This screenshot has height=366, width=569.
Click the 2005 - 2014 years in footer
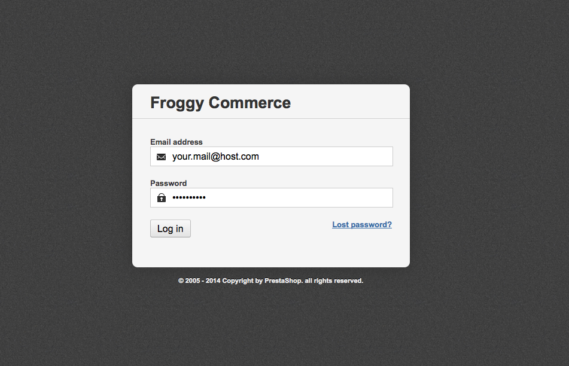click(203, 280)
